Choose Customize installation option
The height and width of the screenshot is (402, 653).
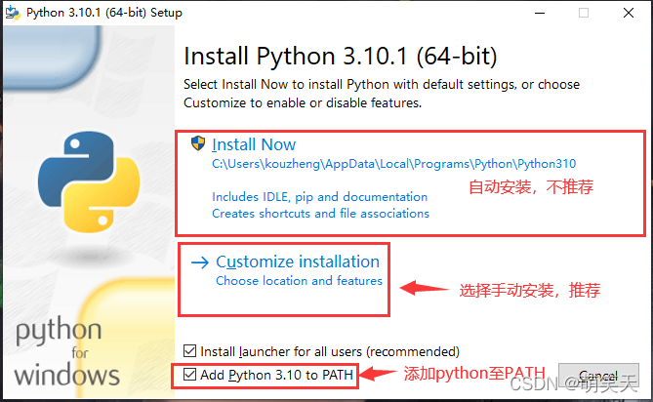click(298, 261)
